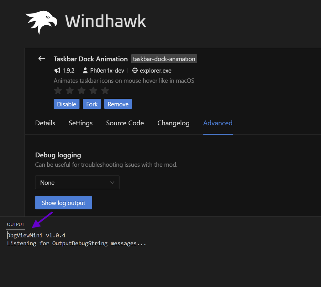Screen dimensions: 321x287
Task: Click the explorer.exe process name
Action: tap(155, 70)
